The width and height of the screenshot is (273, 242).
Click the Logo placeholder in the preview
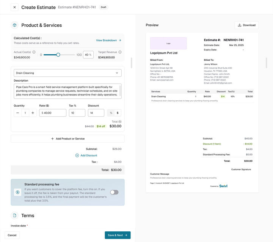[x=168, y=43]
